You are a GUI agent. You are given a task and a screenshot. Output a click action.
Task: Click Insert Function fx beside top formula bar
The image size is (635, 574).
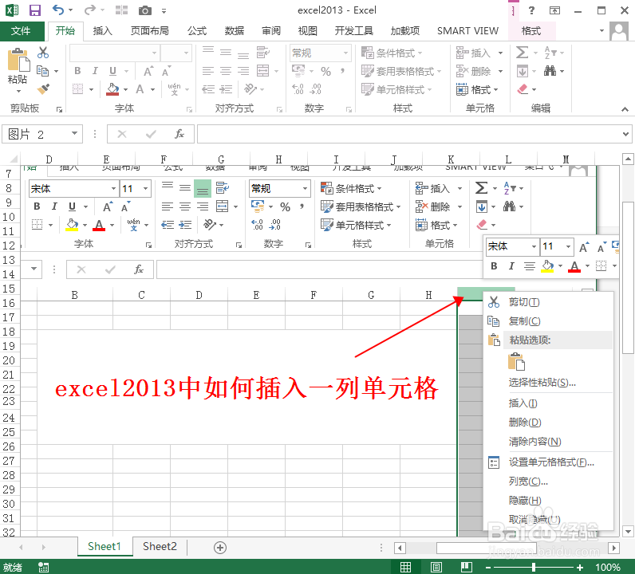click(179, 134)
